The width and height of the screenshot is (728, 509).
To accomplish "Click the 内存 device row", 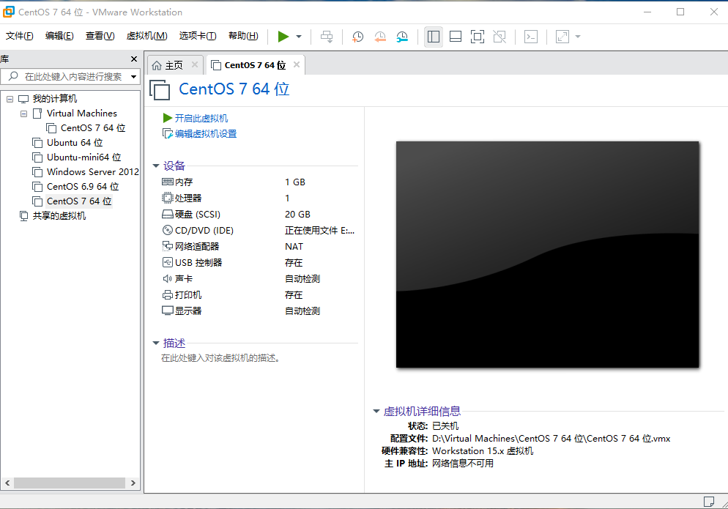I will point(259,182).
